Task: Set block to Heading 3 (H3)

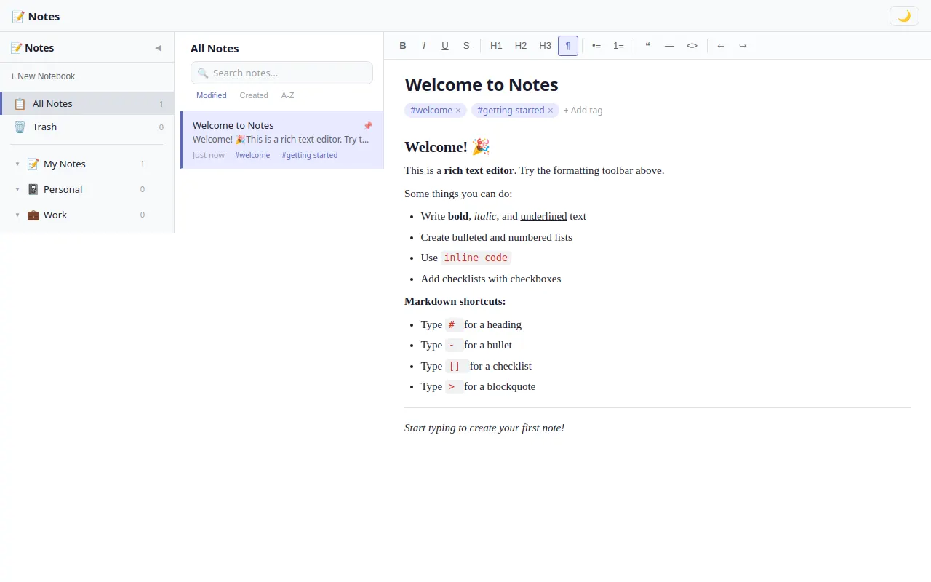Action: pos(545,46)
